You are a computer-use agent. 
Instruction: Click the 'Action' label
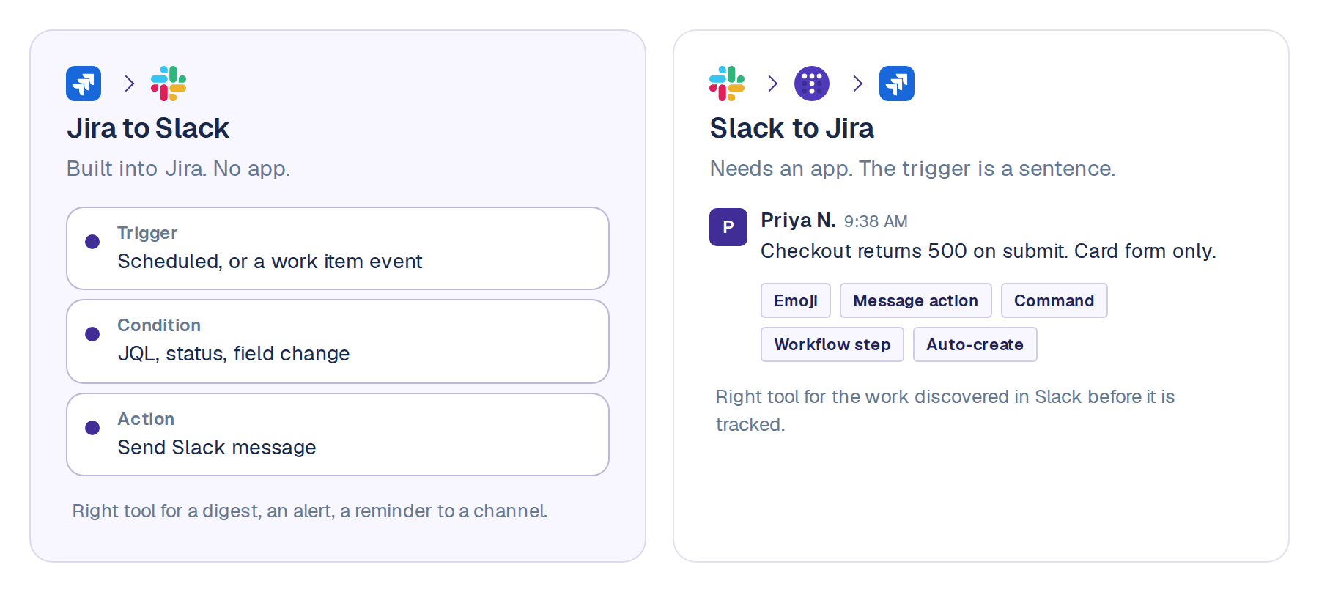[146, 419]
